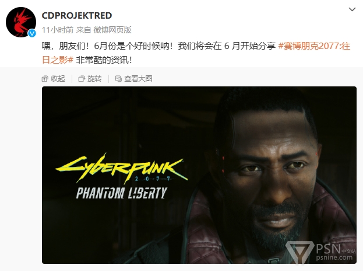Click the blue verified badge on avatar
Viewport: 363px width, 272px height.
[x=32, y=33]
